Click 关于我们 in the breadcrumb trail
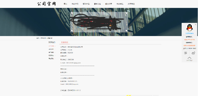Viewport: 198px width, 96px height. click(43, 38)
